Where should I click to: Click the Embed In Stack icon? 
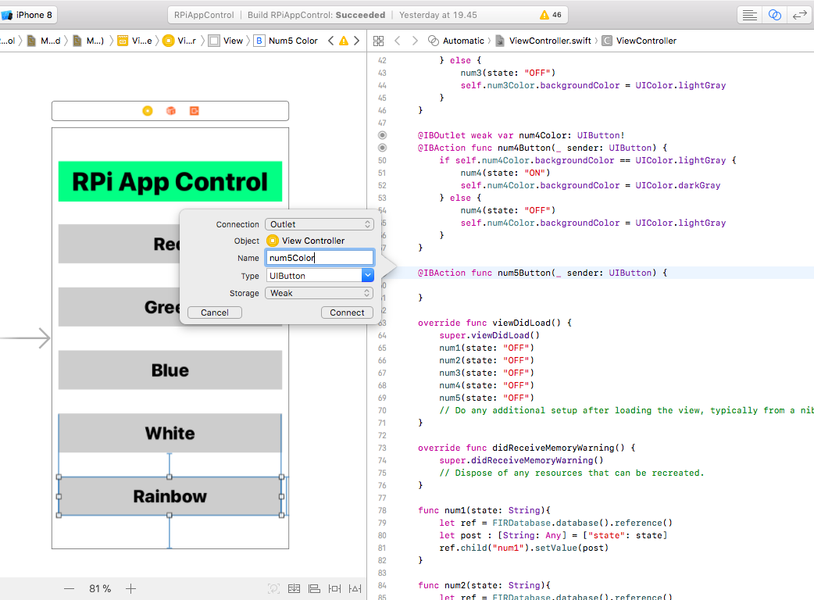[x=295, y=588]
